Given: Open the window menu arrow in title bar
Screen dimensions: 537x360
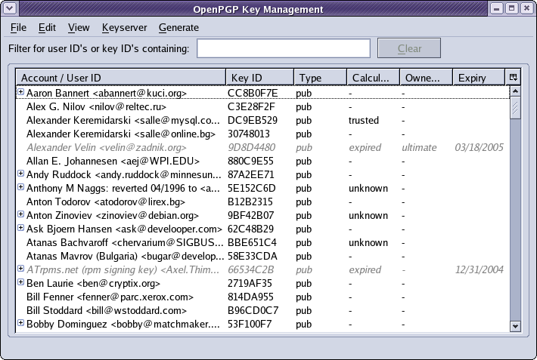Looking at the screenshot, I should coord(10,8).
